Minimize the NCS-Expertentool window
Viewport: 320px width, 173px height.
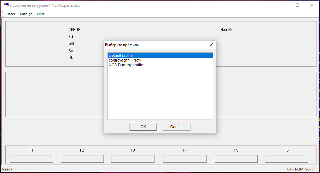(282, 5)
